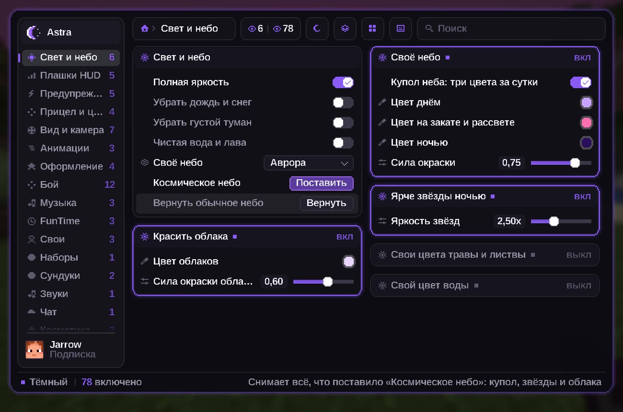Click the eyedropper icon beside Цвет днём
The height and width of the screenshot is (412, 623).
382,103
